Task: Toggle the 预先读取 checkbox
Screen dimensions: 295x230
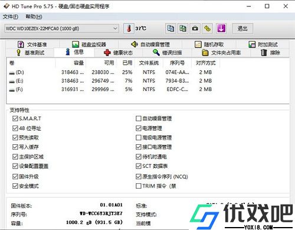Action: click(15, 138)
